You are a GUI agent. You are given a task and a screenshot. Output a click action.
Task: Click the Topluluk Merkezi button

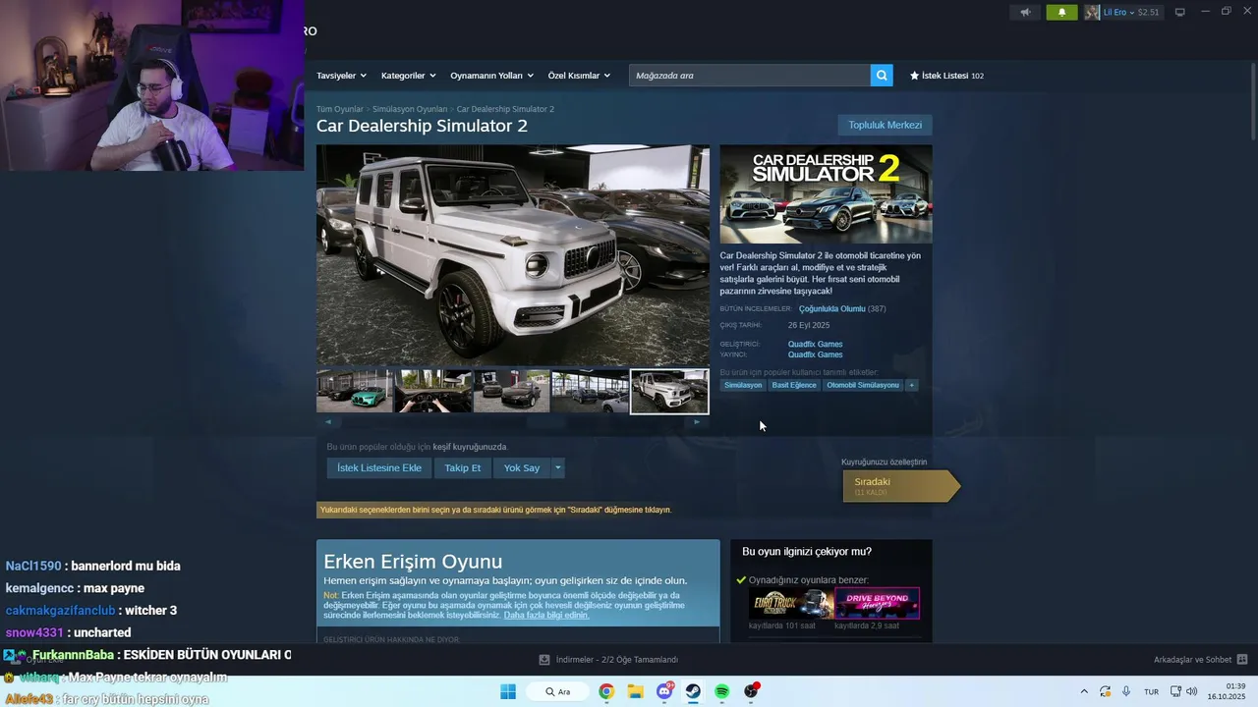pos(885,125)
